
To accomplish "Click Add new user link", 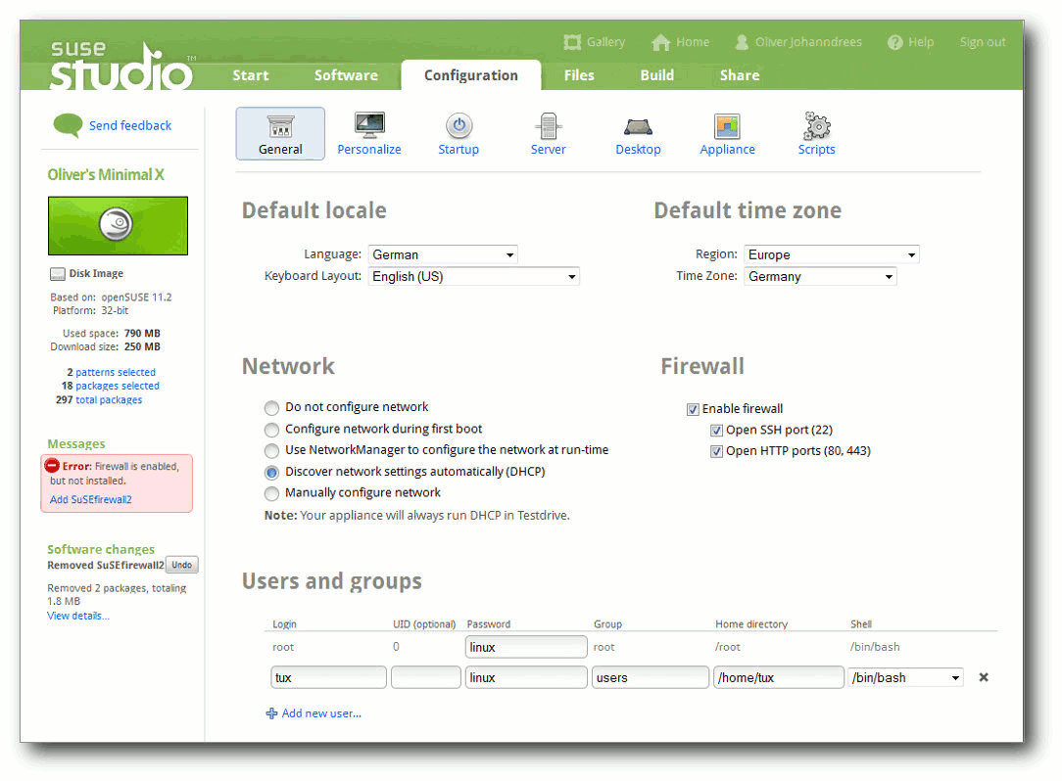I will click(321, 713).
